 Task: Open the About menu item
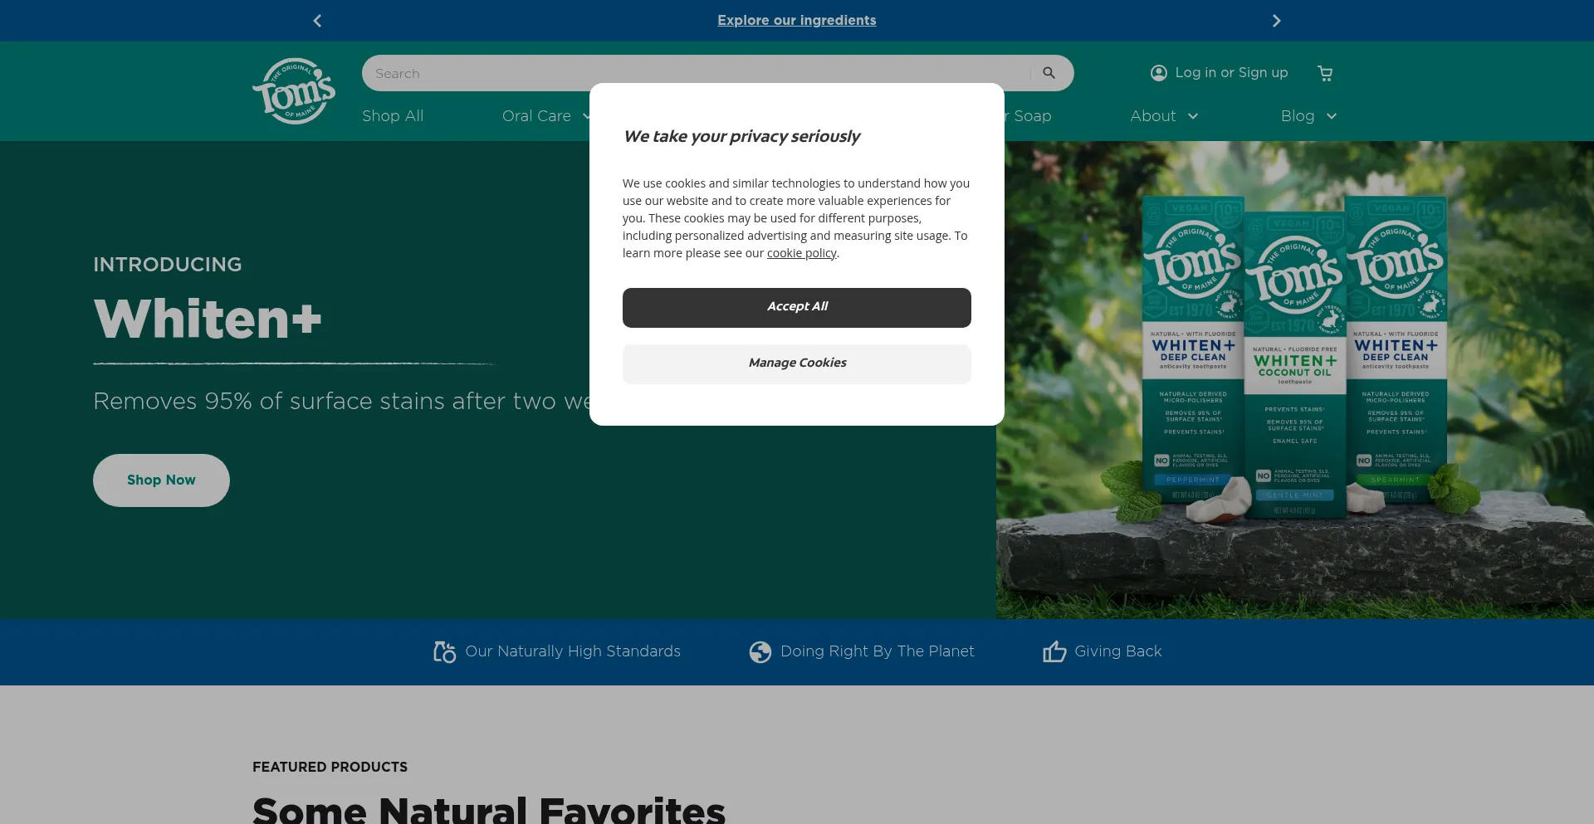coord(1153,116)
